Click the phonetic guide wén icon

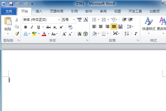79,19
